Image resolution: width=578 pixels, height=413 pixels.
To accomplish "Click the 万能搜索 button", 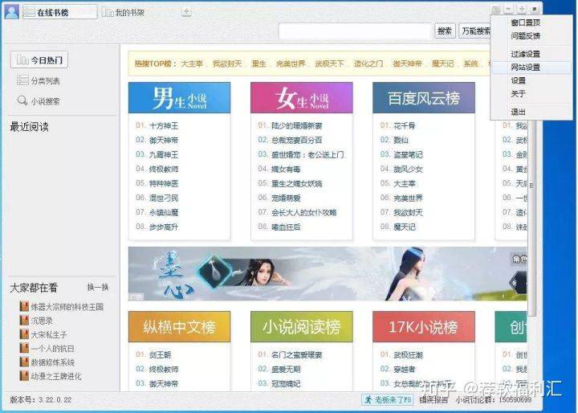I will pyautogui.click(x=476, y=31).
